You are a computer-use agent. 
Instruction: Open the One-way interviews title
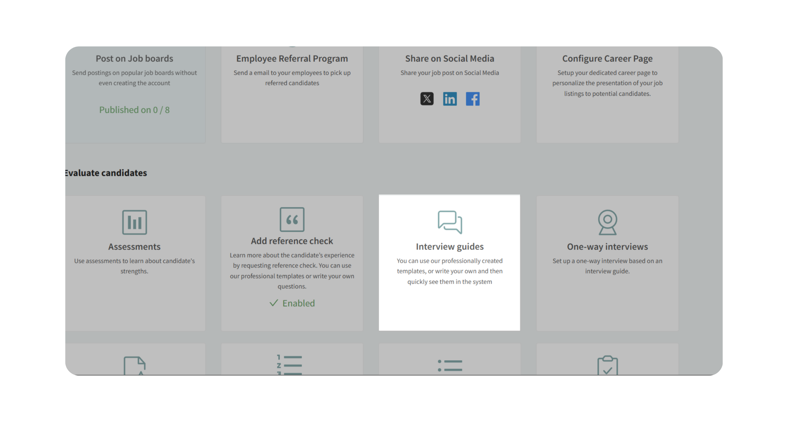(607, 247)
